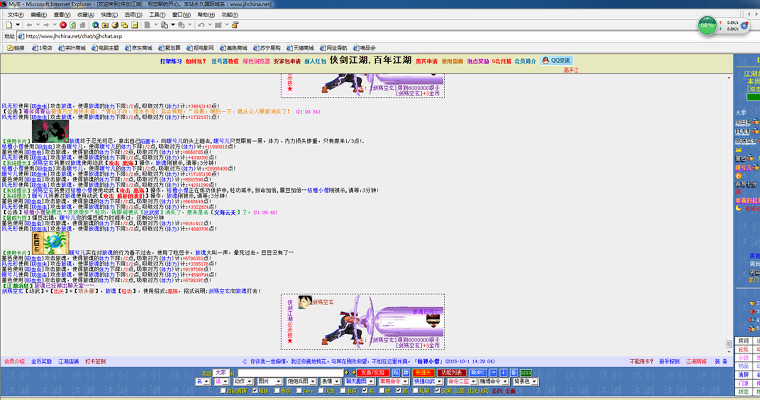Click the blue down-arrow icon in chat bar
Screen dimensions: 760x400
click(503, 372)
